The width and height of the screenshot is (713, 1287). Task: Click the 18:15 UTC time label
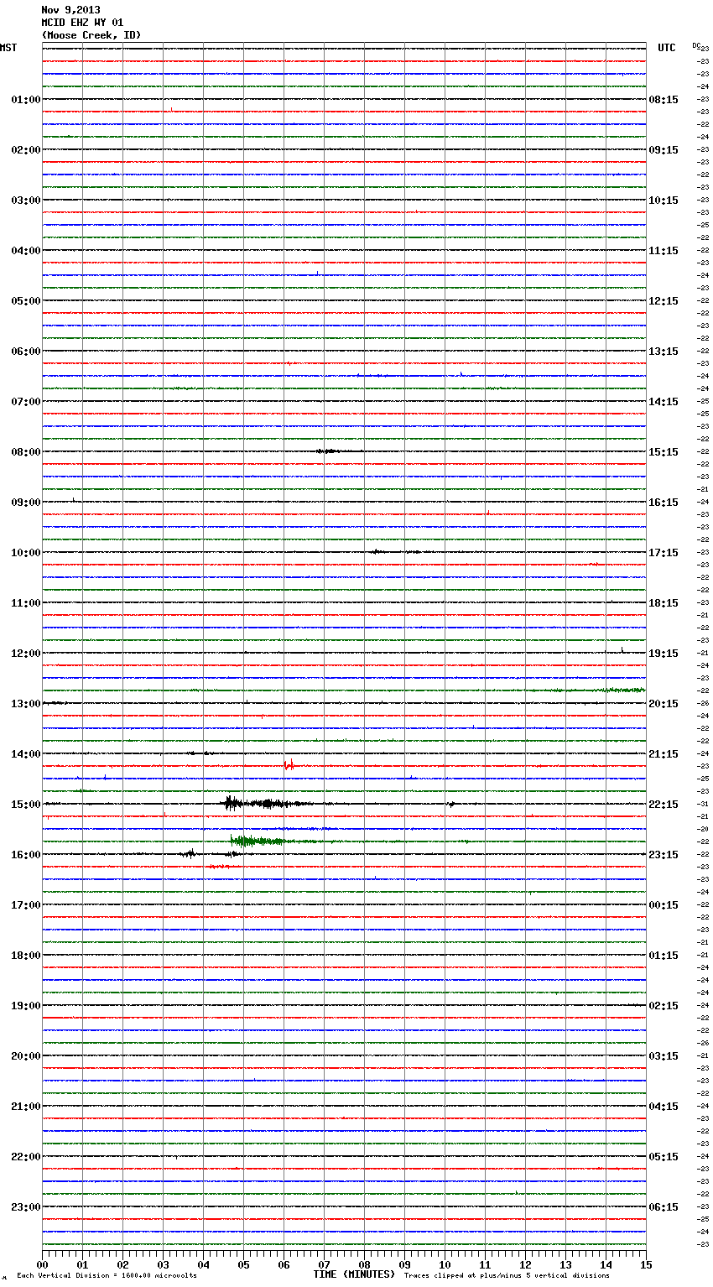664,603
